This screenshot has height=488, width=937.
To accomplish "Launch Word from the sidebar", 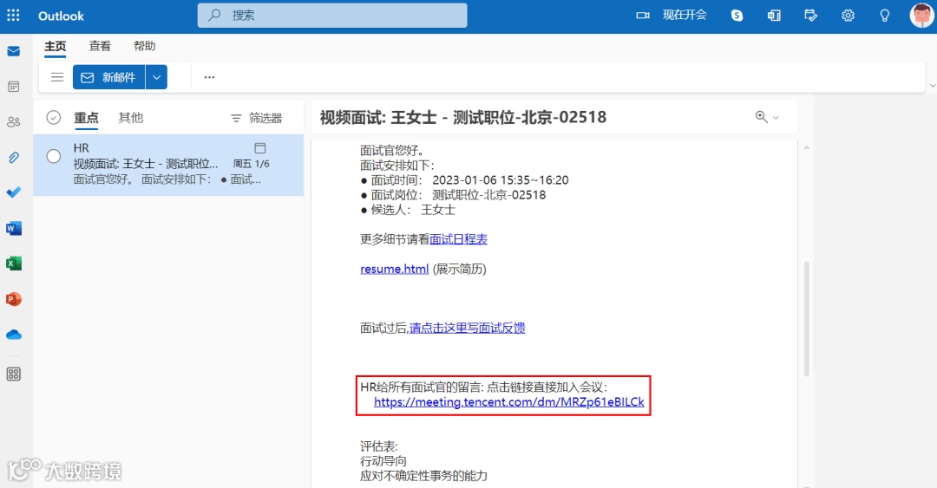I will point(14,228).
